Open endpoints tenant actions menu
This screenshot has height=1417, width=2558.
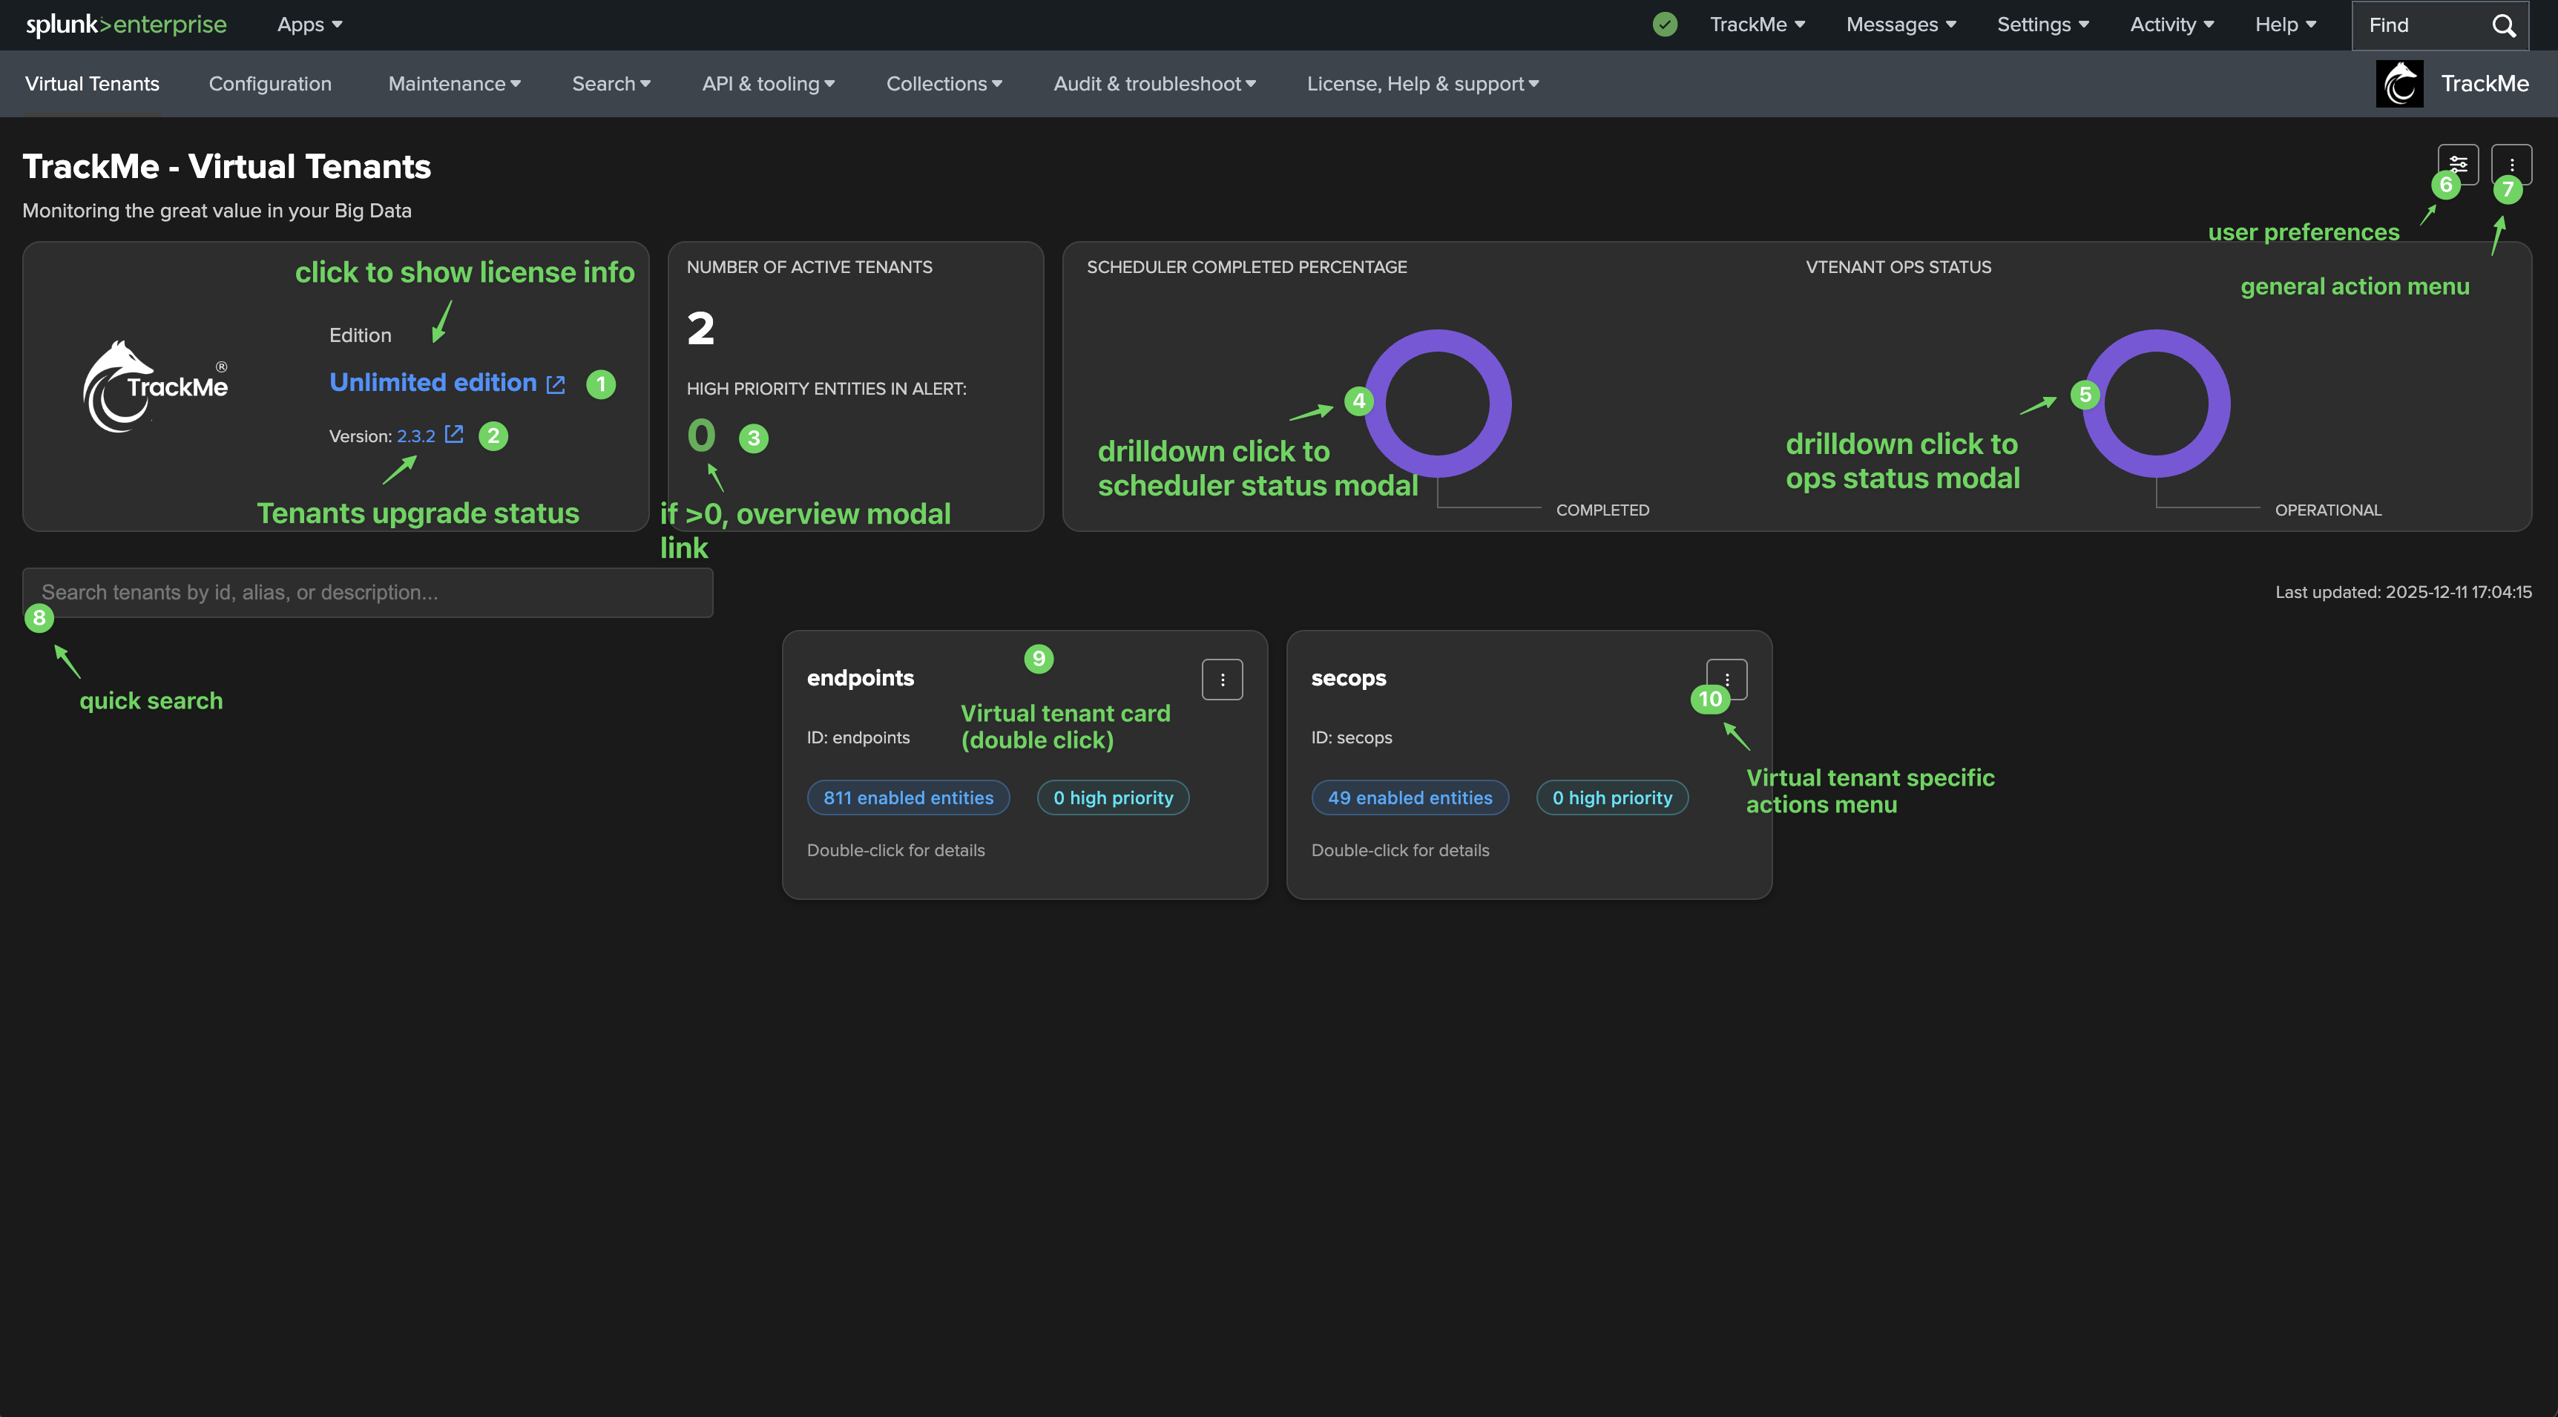click(x=1221, y=680)
